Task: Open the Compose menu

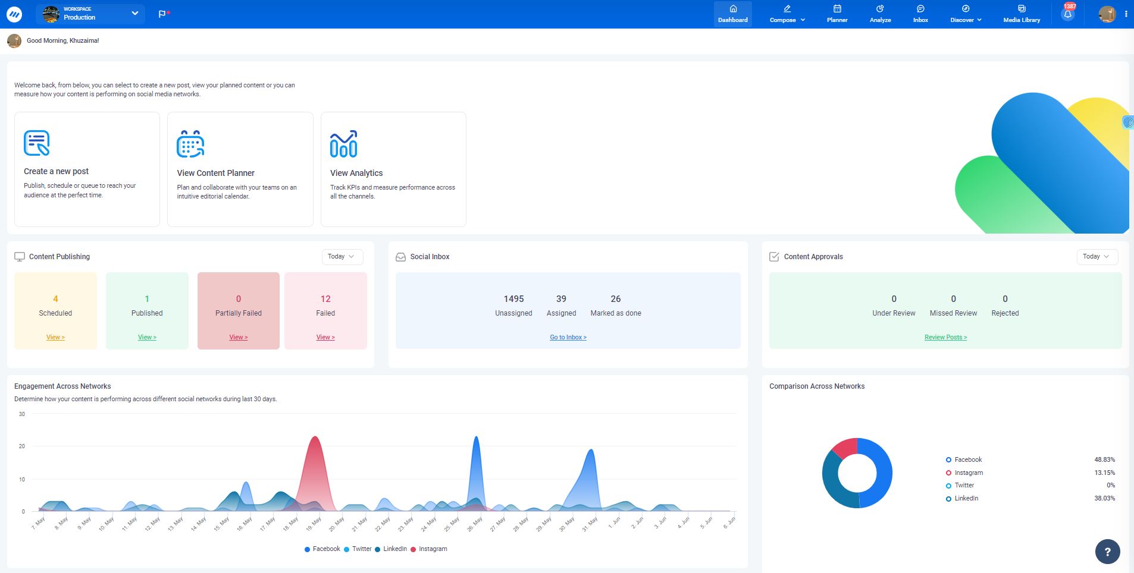Action: (787, 14)
